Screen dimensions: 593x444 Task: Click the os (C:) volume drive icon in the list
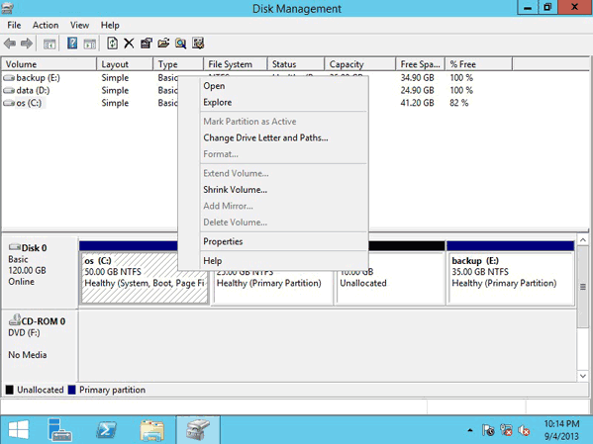[9, 103]
